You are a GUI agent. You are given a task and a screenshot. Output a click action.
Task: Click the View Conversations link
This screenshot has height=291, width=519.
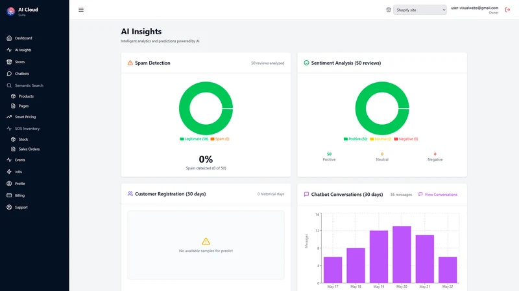(438, 195)
